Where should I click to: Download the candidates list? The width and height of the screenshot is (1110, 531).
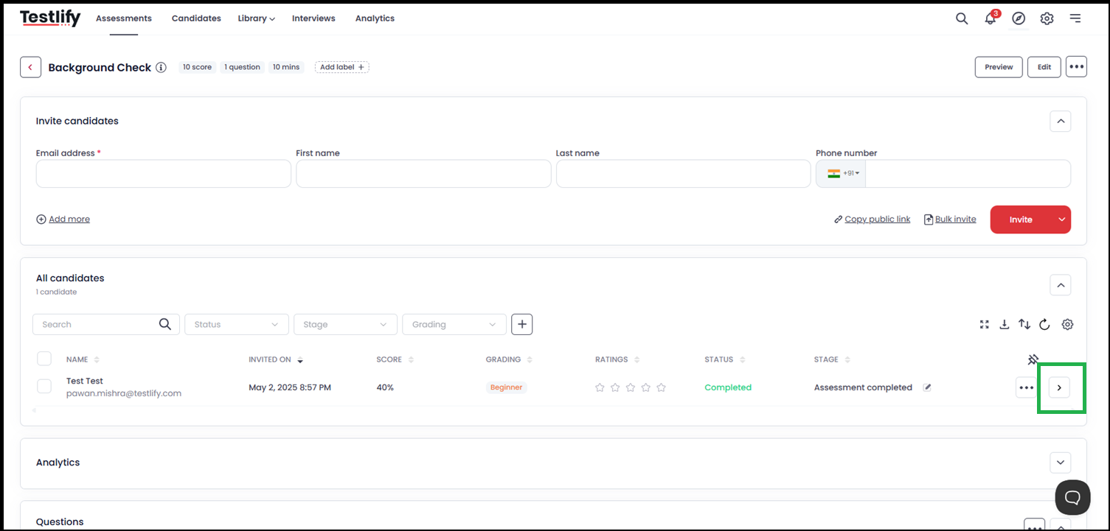coord(1004,324)
